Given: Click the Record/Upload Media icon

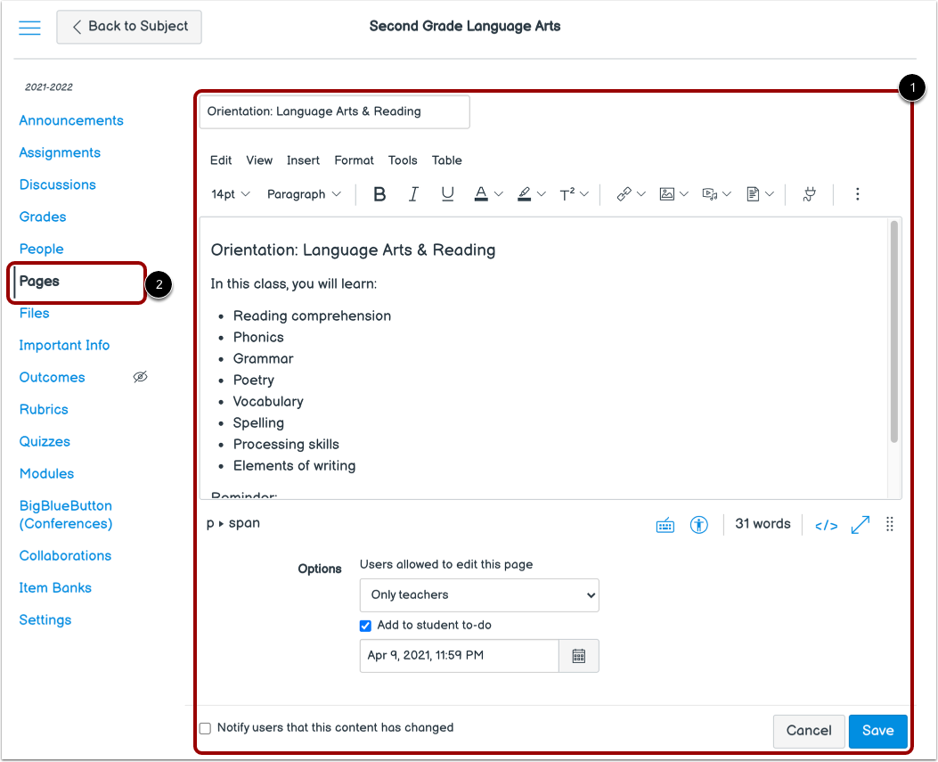Looking at the screenshot, I should coord(707,193).
